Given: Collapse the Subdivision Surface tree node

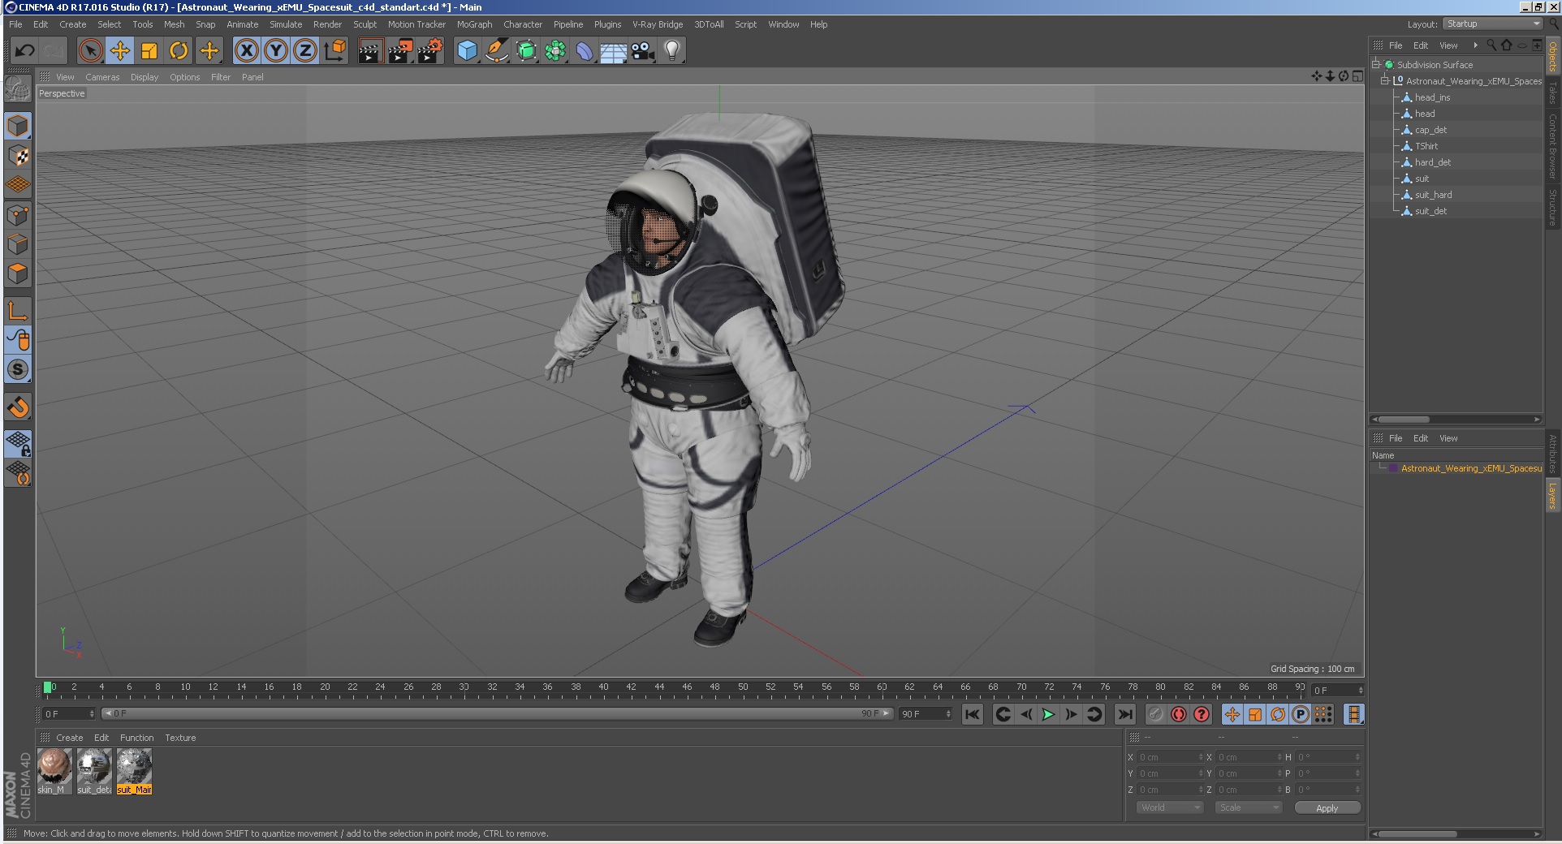Looking at the screenshot, I should (x=1376, y=64).
